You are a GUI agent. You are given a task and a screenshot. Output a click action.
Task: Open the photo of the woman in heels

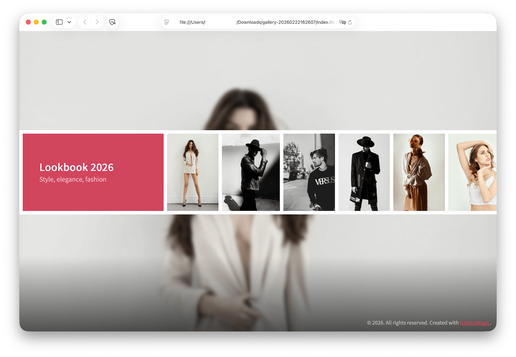pyautogui.click(x=192, y=172)
